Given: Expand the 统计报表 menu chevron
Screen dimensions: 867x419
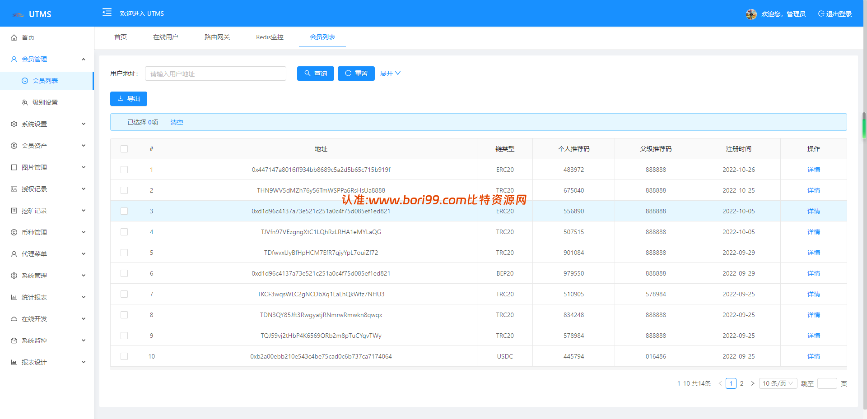Looking at the screenshot, I should (x=84, y=297).
